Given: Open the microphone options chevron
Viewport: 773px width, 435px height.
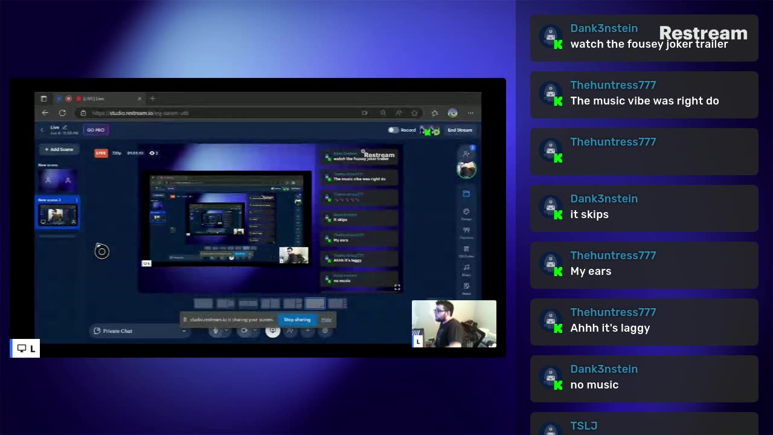Looking at the screenshot, I should coord(226,330).
